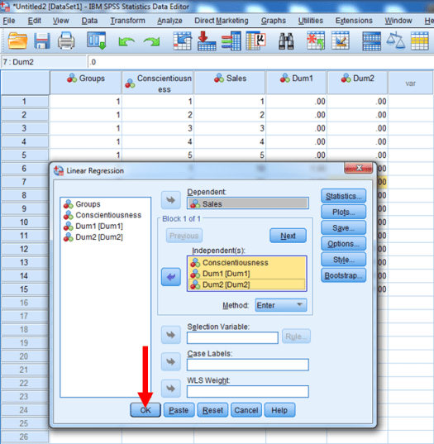Screen dimensions: 434x444
Task: Open the Direct Marketing menu
Action: [221, 21]
